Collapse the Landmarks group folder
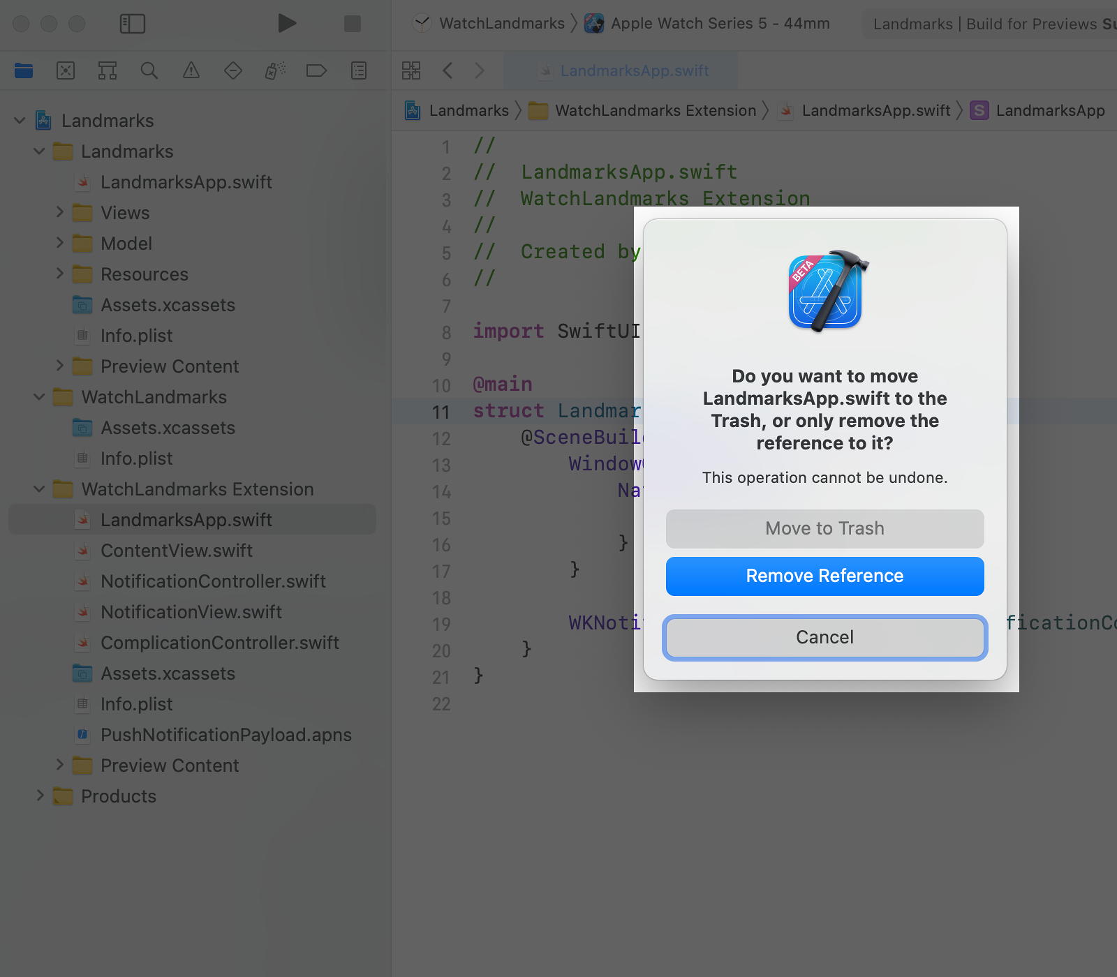This screenshot has width=1117, height=977. click(x=39, y=151)
